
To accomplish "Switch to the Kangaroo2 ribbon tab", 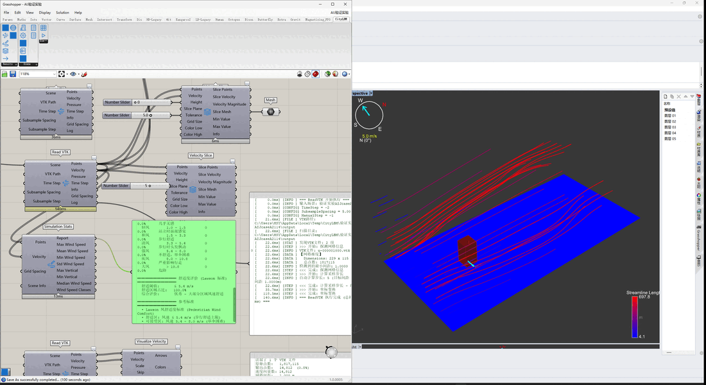I will click(x=184, y=19).
